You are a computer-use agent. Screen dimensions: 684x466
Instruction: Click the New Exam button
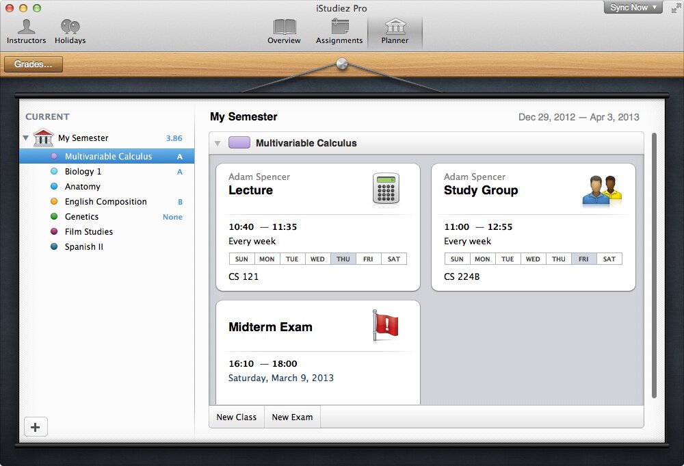(292, 417)
